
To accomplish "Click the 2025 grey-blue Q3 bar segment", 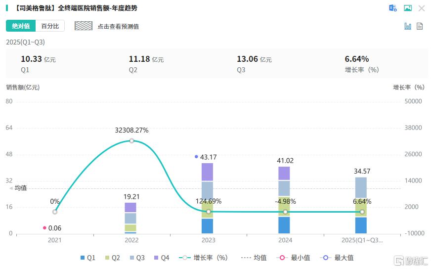I will (361, 187).
